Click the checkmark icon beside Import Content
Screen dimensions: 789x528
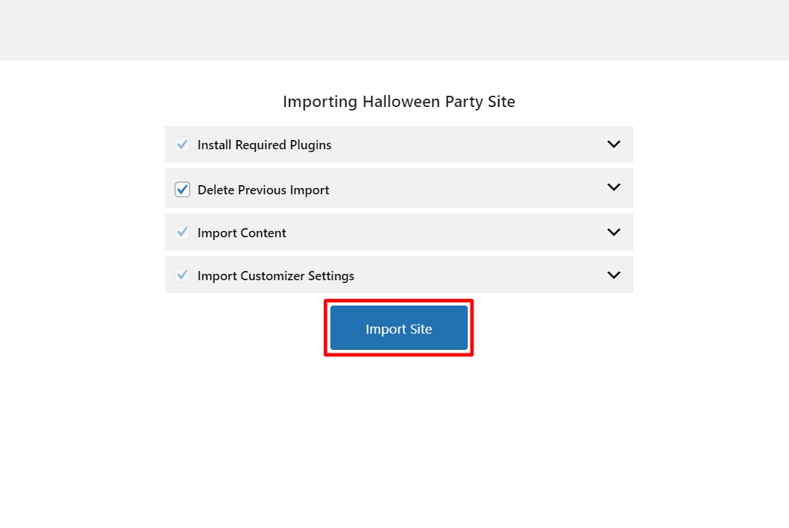(182, 232)
